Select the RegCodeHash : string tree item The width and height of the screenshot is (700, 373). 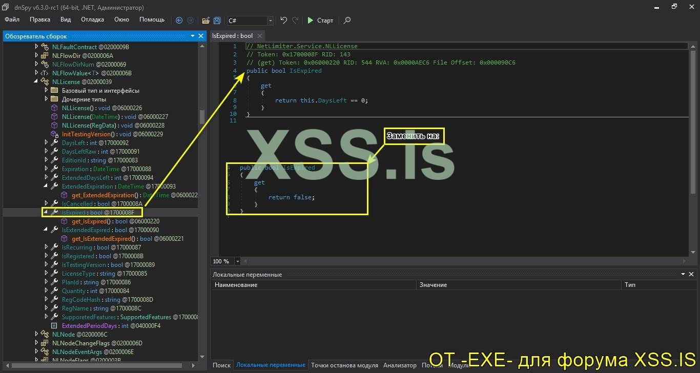coord(108,299)
